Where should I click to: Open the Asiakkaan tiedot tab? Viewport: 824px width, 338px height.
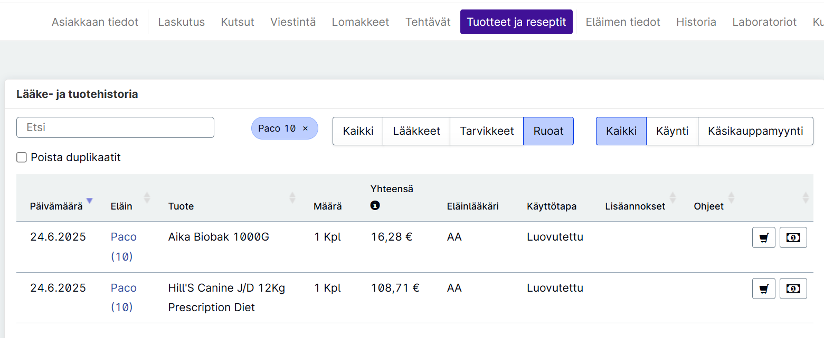95,22
